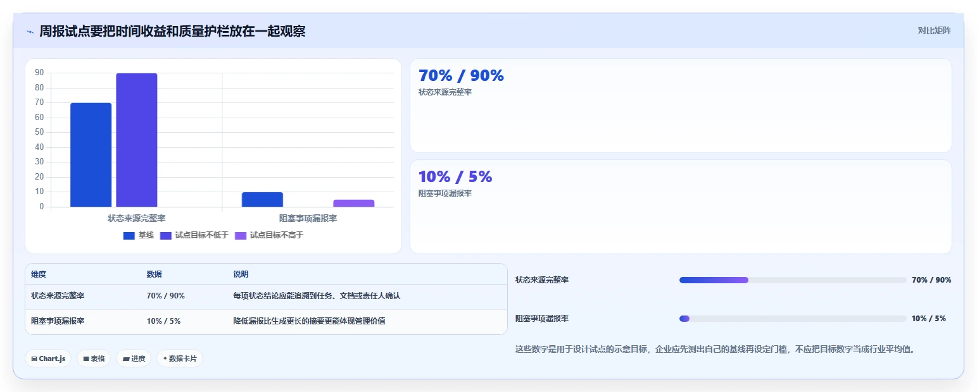Click the 90-value pilot target bar
The image size is (977, 392).
point(136,140)
